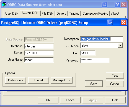Save the psqlODBC driver settings
Screen dimensions: 129x107
pyautogui.click(x=94, y=84)
